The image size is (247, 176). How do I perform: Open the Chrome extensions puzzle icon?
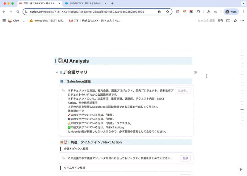[x=198, y=12]
